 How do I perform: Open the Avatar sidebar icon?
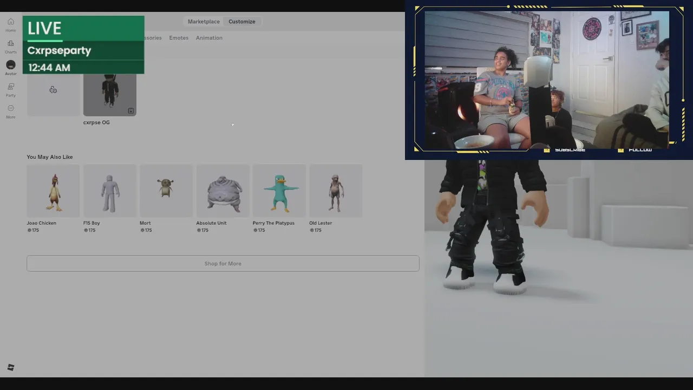tap(10, 68)
